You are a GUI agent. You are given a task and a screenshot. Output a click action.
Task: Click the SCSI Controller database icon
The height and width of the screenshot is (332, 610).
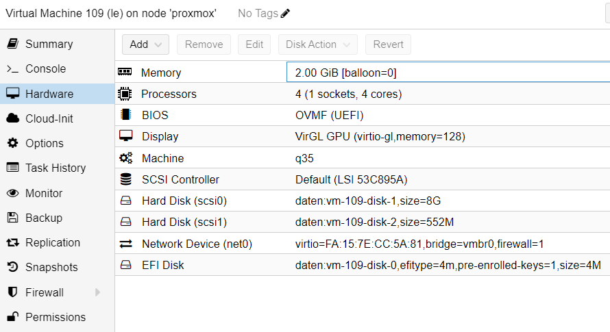125,179
